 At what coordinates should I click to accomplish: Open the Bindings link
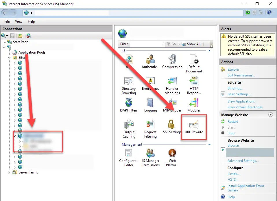click(x=235, y=88)
